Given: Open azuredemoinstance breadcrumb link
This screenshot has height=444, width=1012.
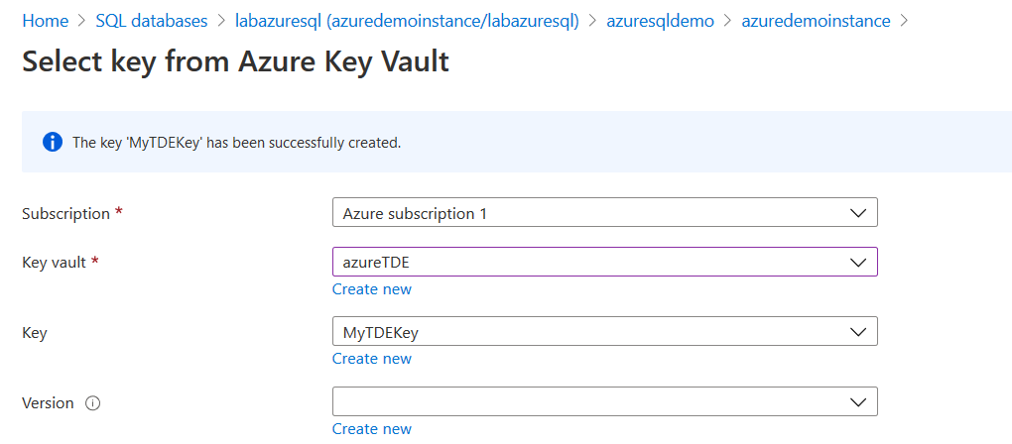Looking at the screenshot, I should pyautogui.click(x=816, y=20).
